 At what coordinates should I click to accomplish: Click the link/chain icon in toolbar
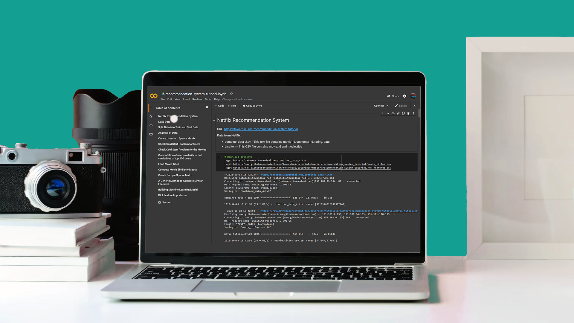(x=393, y=113)
